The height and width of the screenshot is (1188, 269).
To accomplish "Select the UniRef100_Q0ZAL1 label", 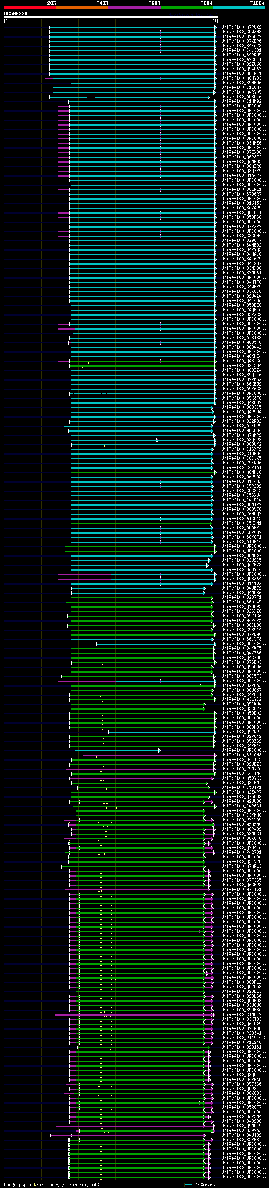I will [241, 189].
